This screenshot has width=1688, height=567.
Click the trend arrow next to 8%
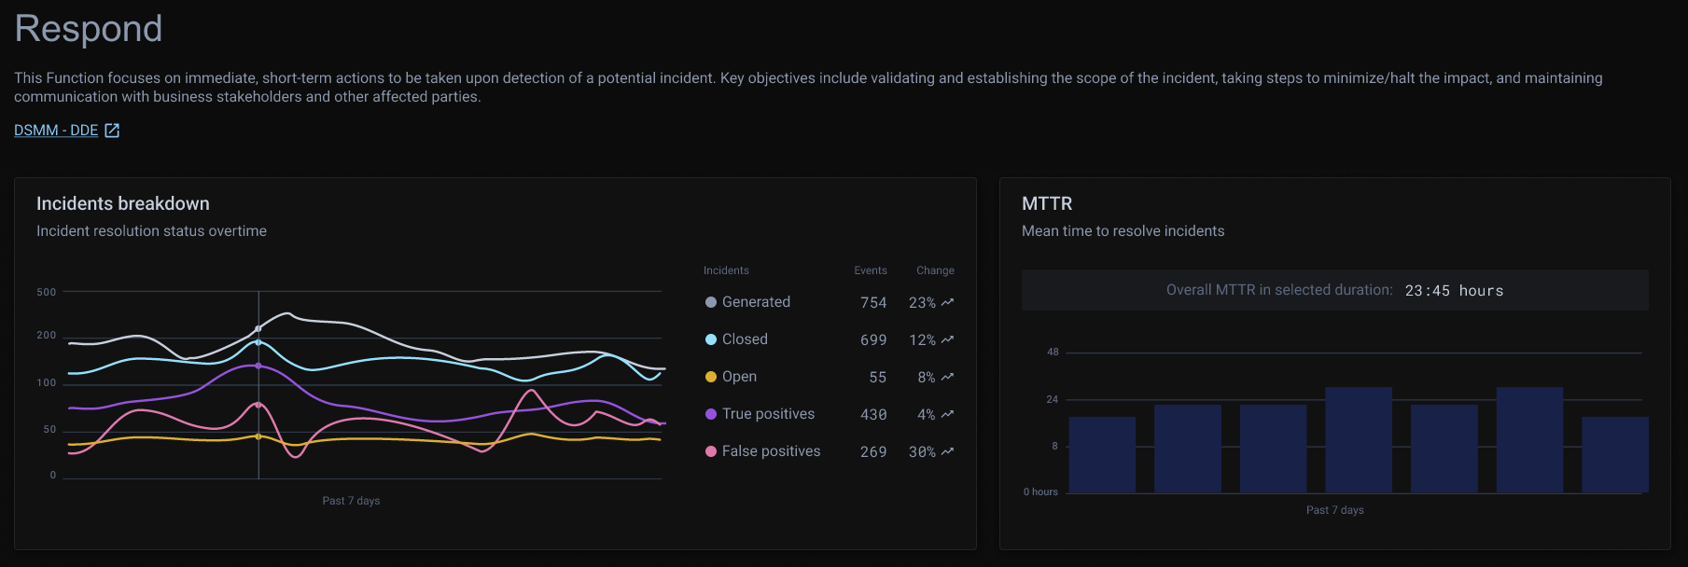(x=948, y=377)
